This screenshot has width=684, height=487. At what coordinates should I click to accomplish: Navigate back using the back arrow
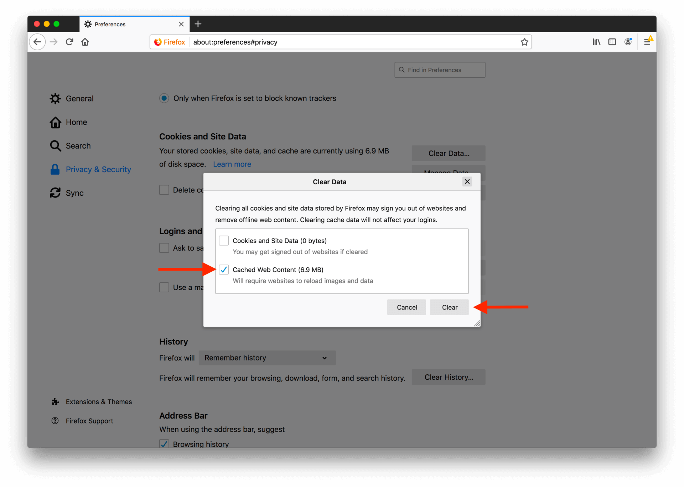pyautogui.click(x=37, y=42)
